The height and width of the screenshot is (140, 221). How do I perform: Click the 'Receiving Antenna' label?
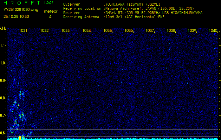[x=81, y=17]
